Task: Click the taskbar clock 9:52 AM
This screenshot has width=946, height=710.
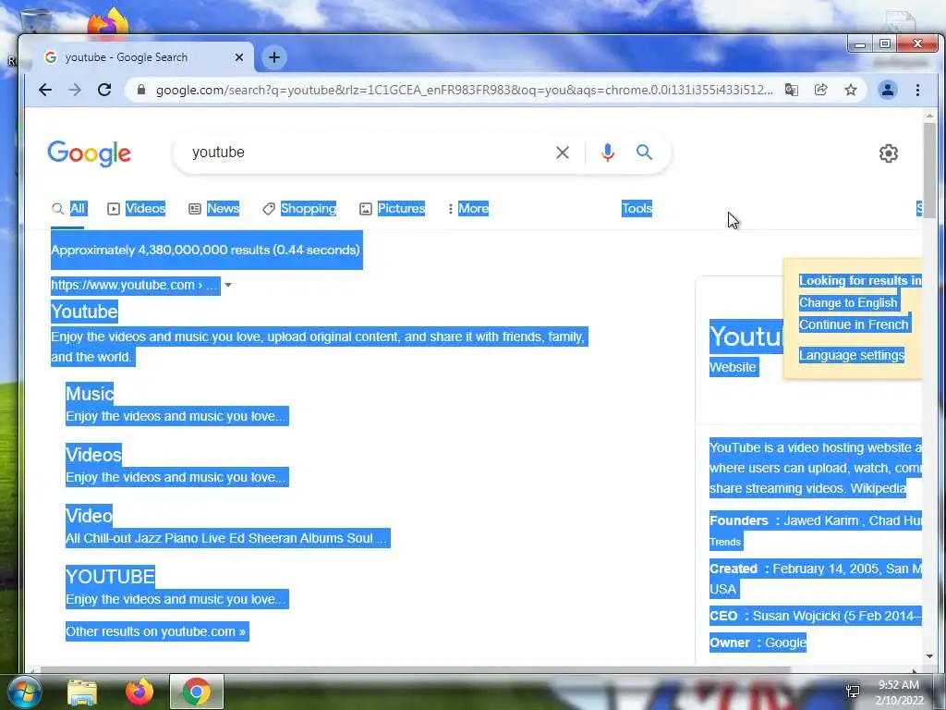Action: coord(898,685)
